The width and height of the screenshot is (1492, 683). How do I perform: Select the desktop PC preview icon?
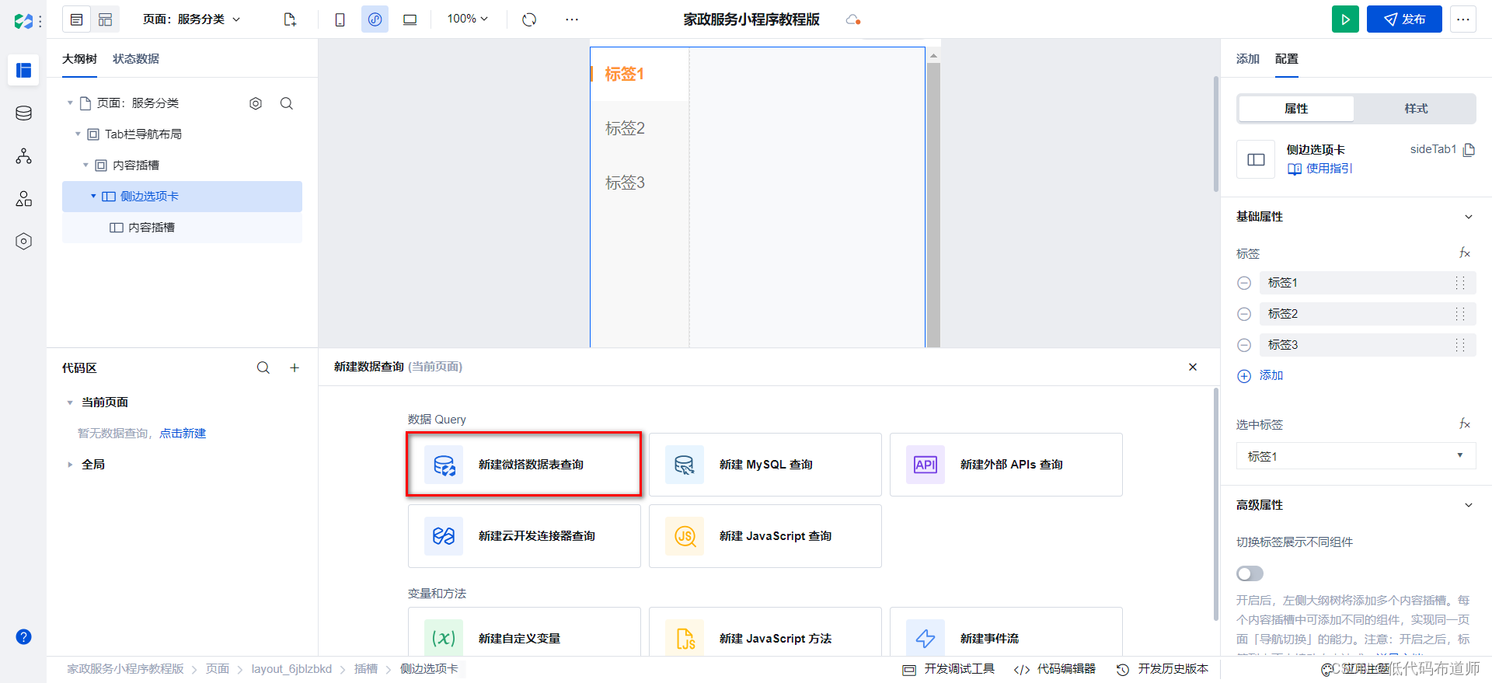tap(410, 19)
